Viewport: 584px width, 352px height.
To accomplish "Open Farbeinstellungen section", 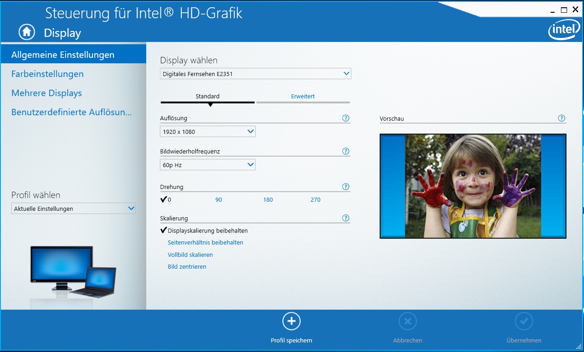I will pyautogui.click(x=47, y=74).
